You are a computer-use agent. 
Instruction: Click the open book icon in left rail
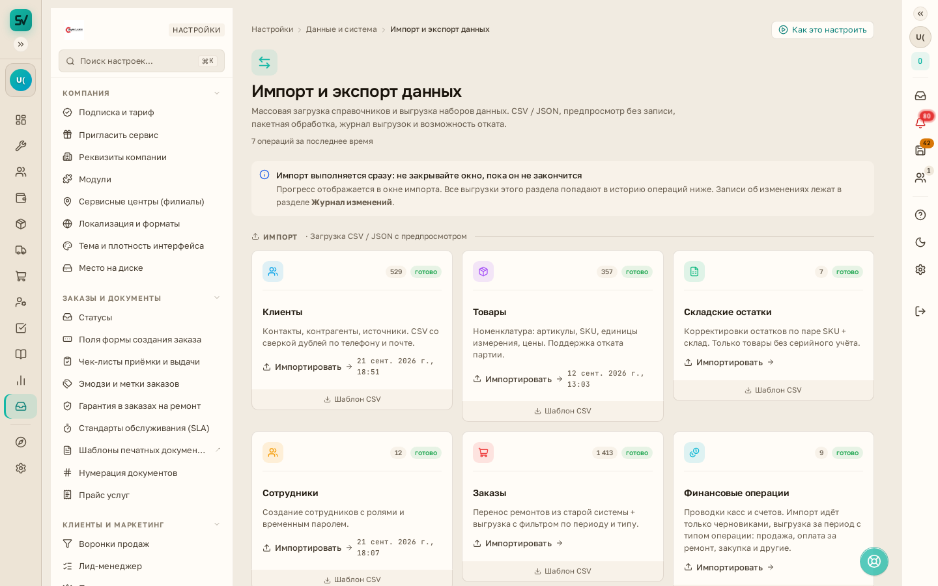21,354
